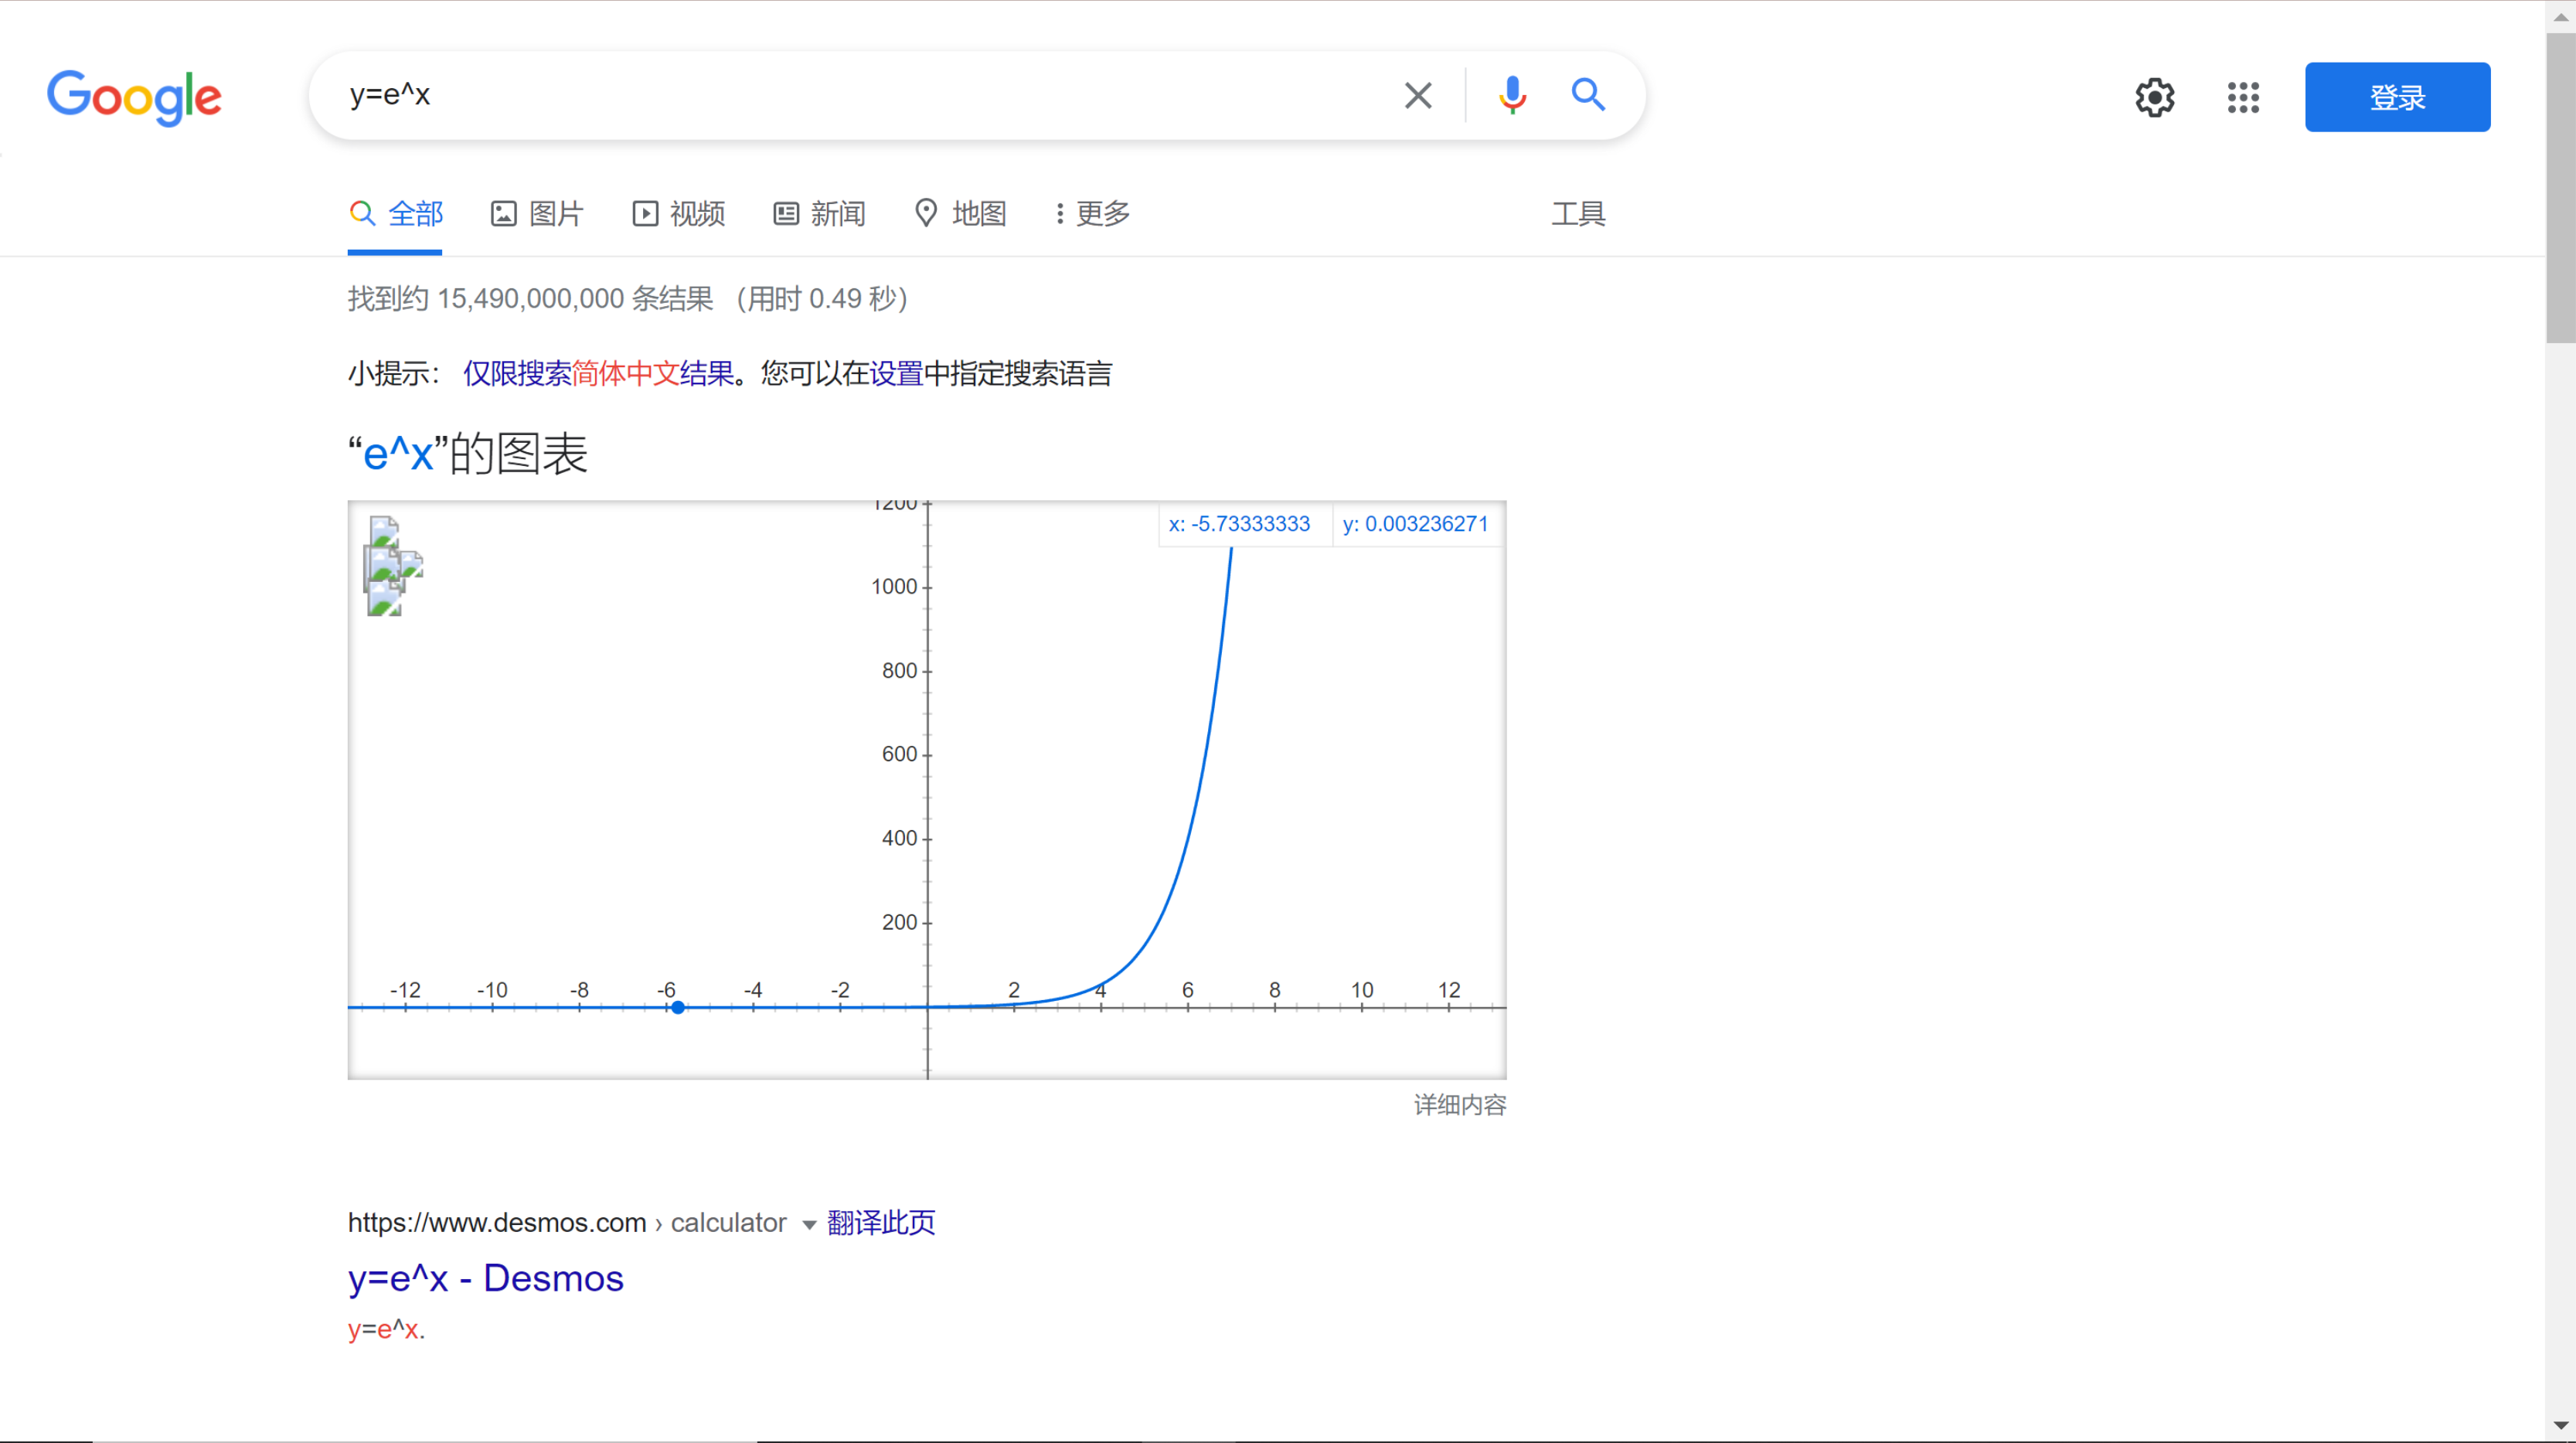Submit search with the blue magnifier icon
The width and height of the screenshot is (2576, 1443).
tap(1588, 95)
